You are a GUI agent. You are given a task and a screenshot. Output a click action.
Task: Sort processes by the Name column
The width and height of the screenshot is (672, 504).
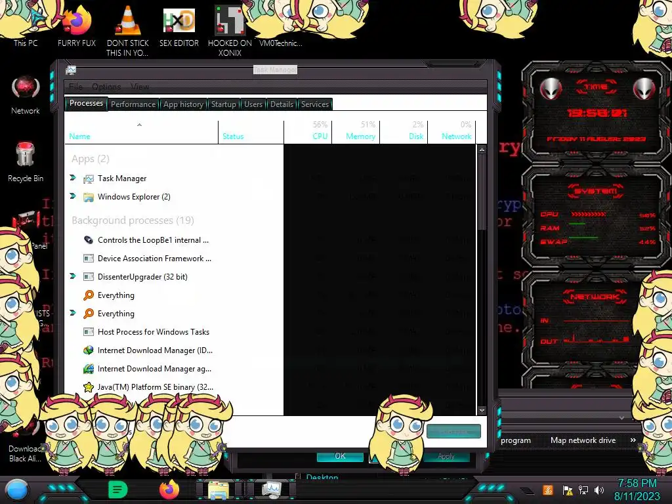point(142,131)
